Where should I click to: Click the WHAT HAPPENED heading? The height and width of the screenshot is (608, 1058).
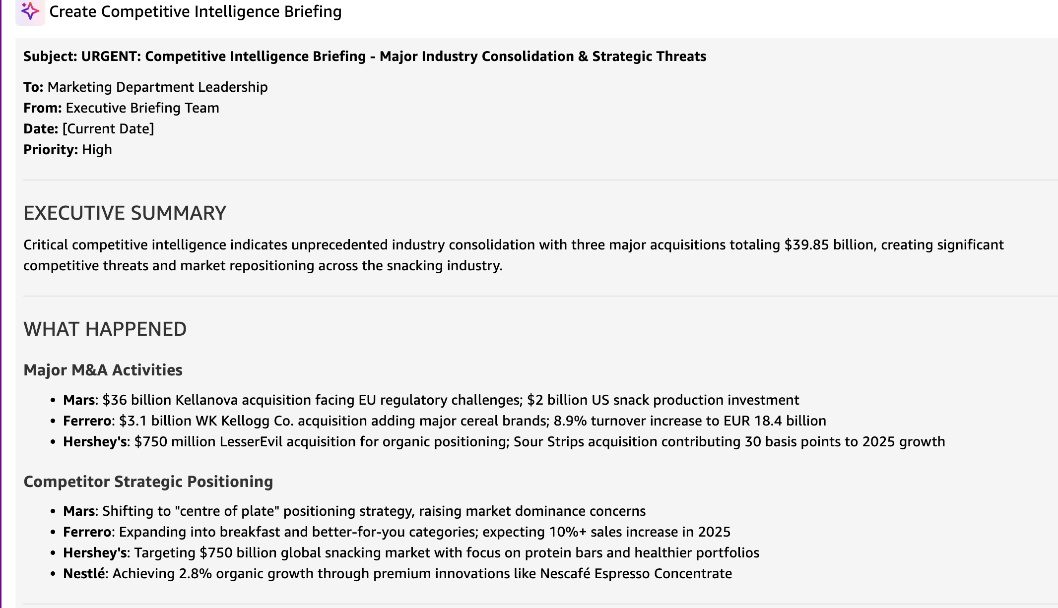point(105,329)
